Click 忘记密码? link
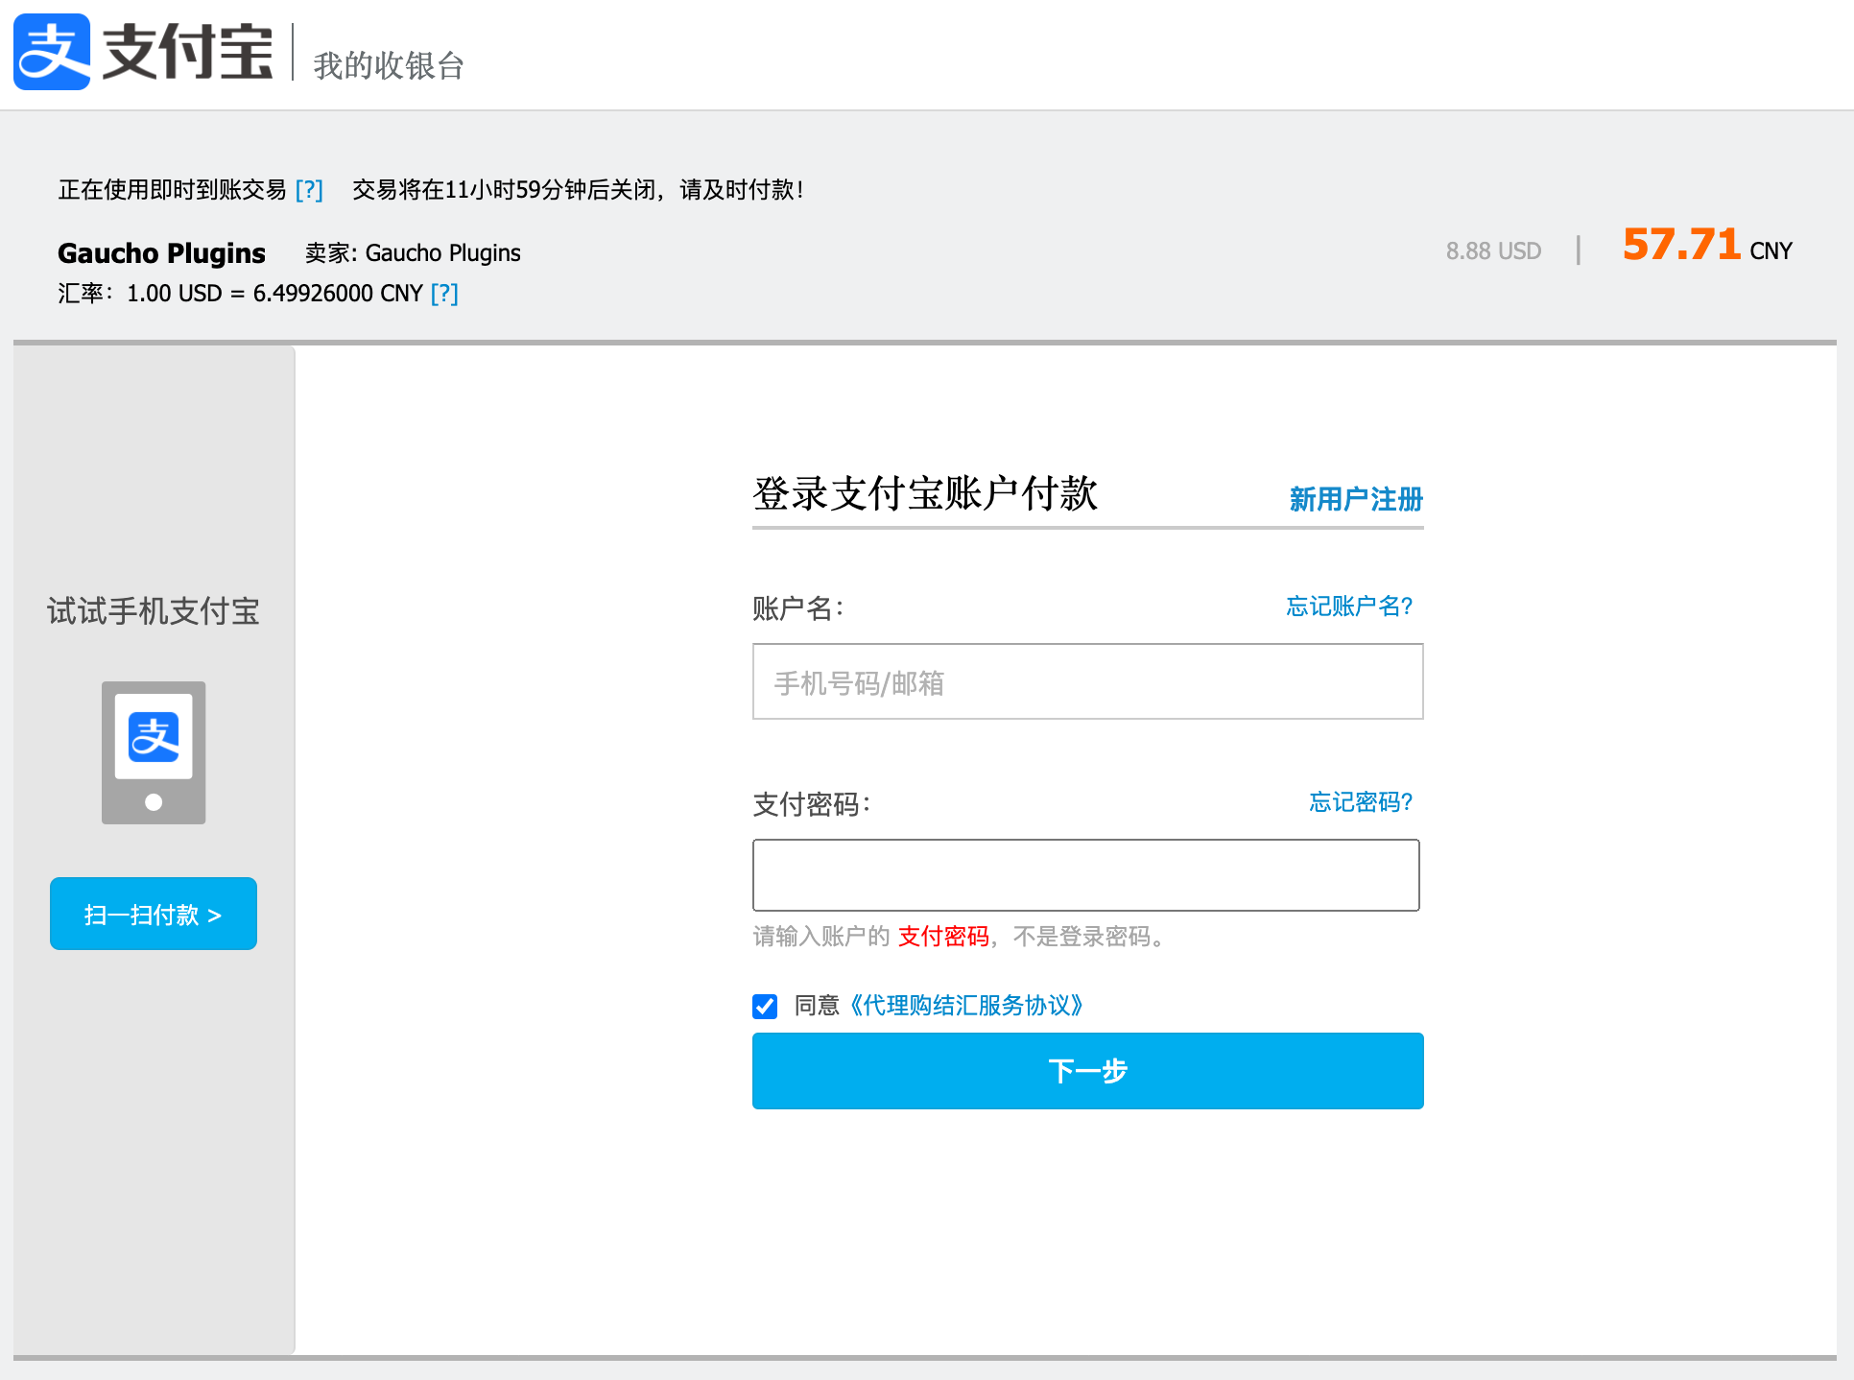 (1361, 802)
